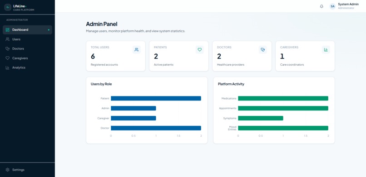The image size is (366, 177).
Task: Open the Caregivers section
Action: pos(27,58)
